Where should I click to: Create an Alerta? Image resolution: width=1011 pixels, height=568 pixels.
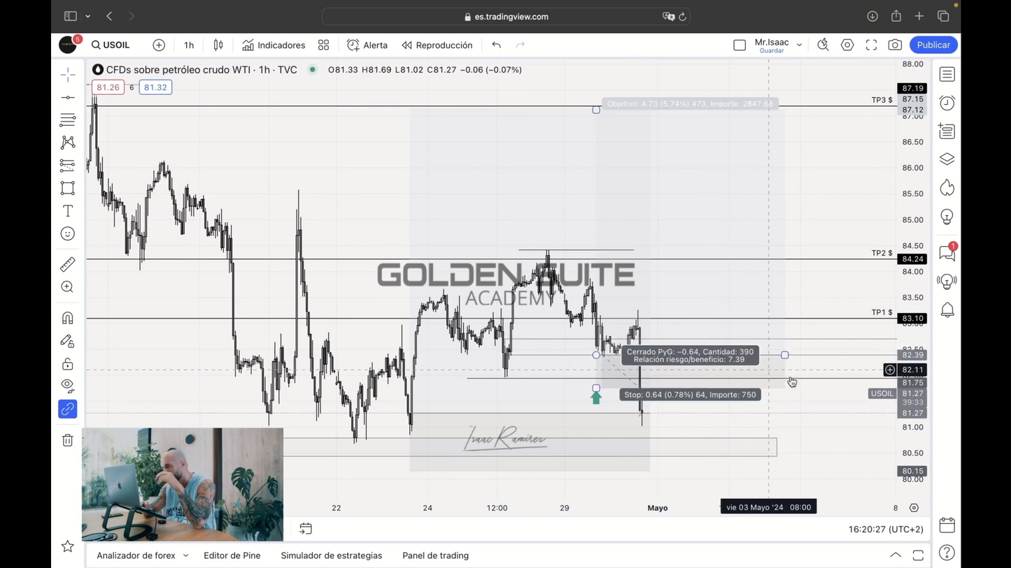[x=367, y=45]
